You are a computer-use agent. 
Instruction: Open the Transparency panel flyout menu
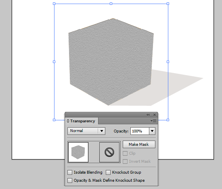[x=153, y=121]
